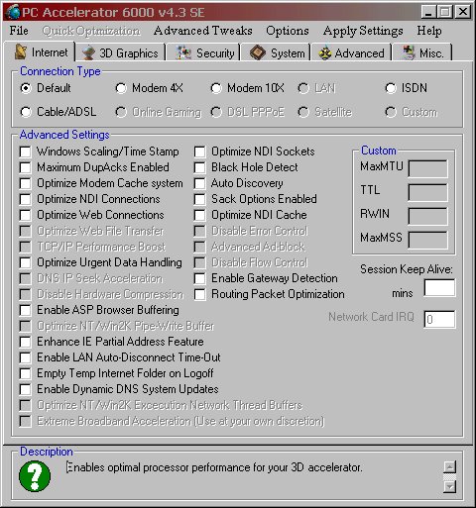The image size is (476, 508).
Task: Enable Black Hole Detect checkbox
Action: (x=199, y=167)
